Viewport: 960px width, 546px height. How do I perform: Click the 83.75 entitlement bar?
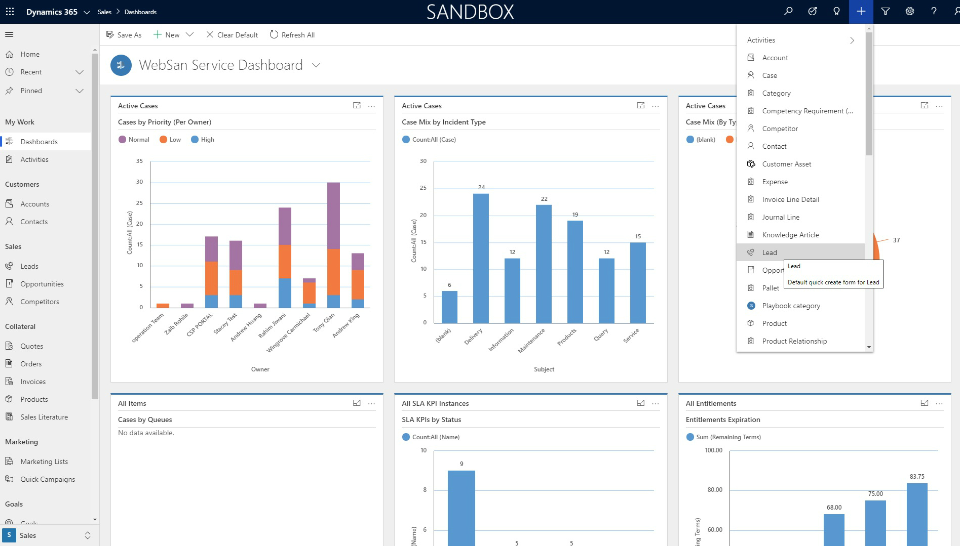point(917,514)
